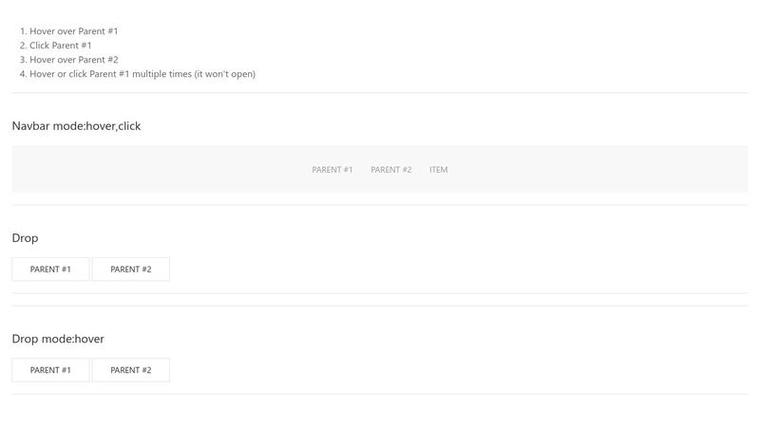This screenshot has height=427, width=760.
Task: Click step one "Hover over Parent #1"
Action: coord(73,31)
